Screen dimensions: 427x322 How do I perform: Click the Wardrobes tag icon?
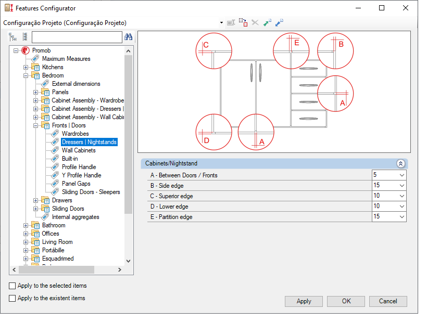(x=55, y=134)
